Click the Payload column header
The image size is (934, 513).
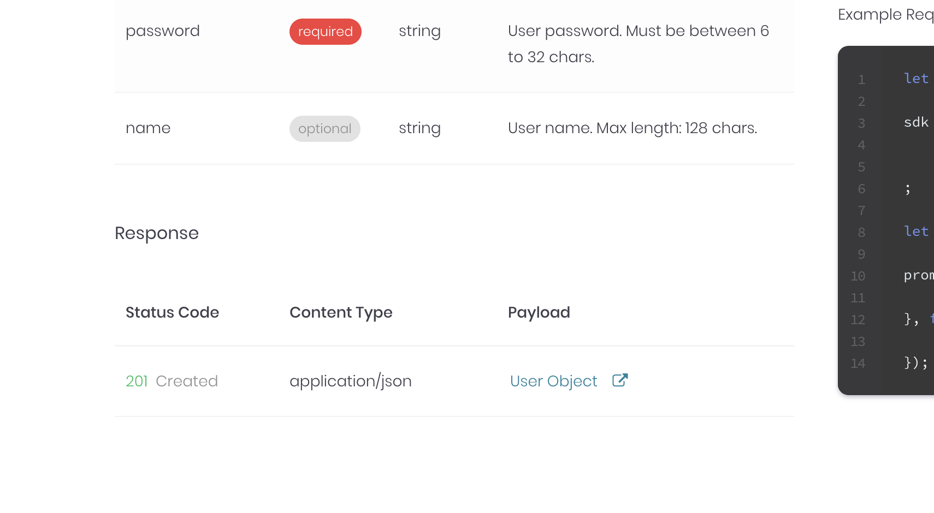click(x=539, y=312)
